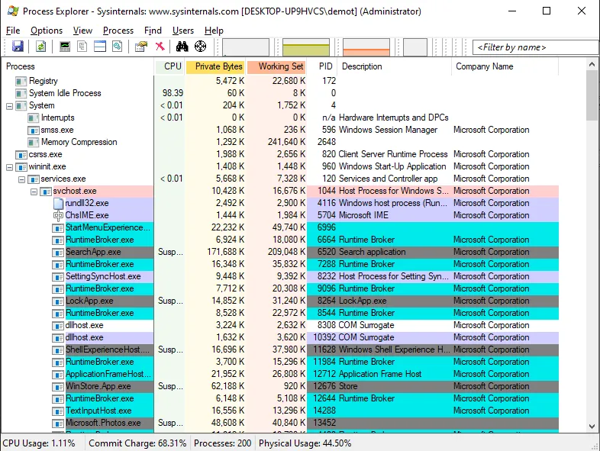Viewport: 600px width, 451px height.
Task: Sort by Private Bytes column header
Action: 216,66
